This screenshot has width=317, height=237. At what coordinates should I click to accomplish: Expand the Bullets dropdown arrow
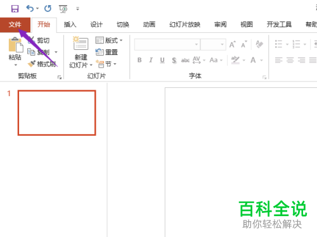point(287,44)
